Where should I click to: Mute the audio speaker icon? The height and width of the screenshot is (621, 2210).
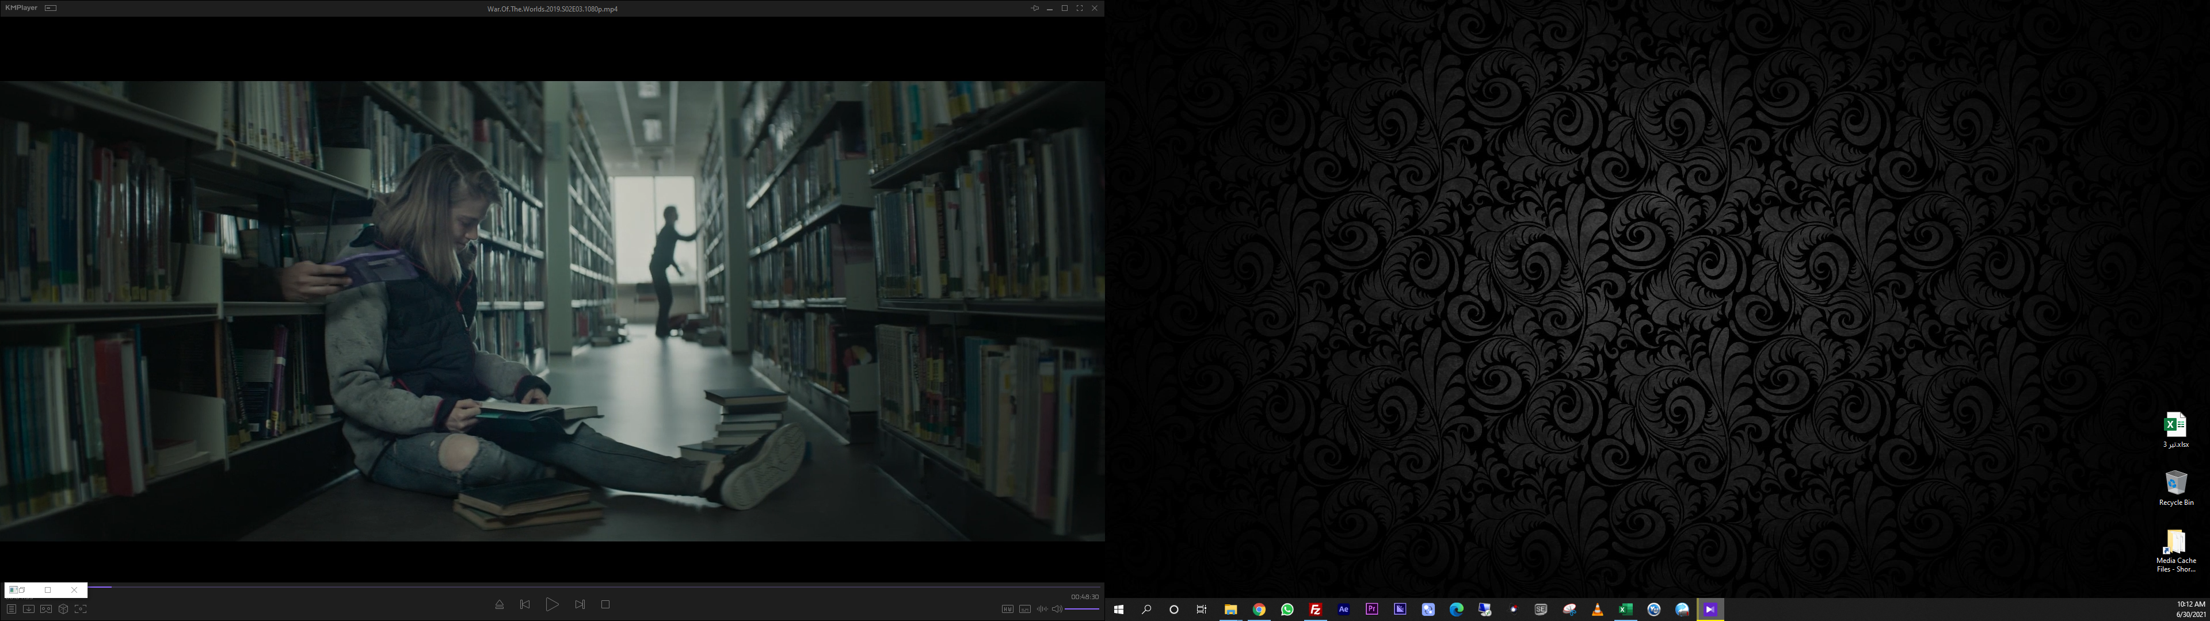point(1057,609)
